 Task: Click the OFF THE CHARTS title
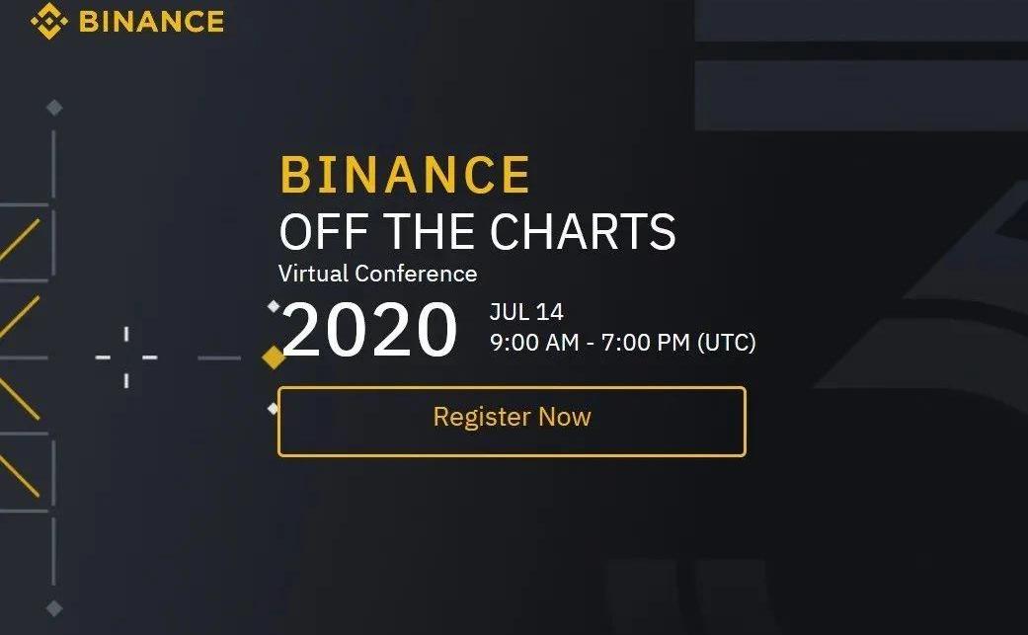[477, 232]
